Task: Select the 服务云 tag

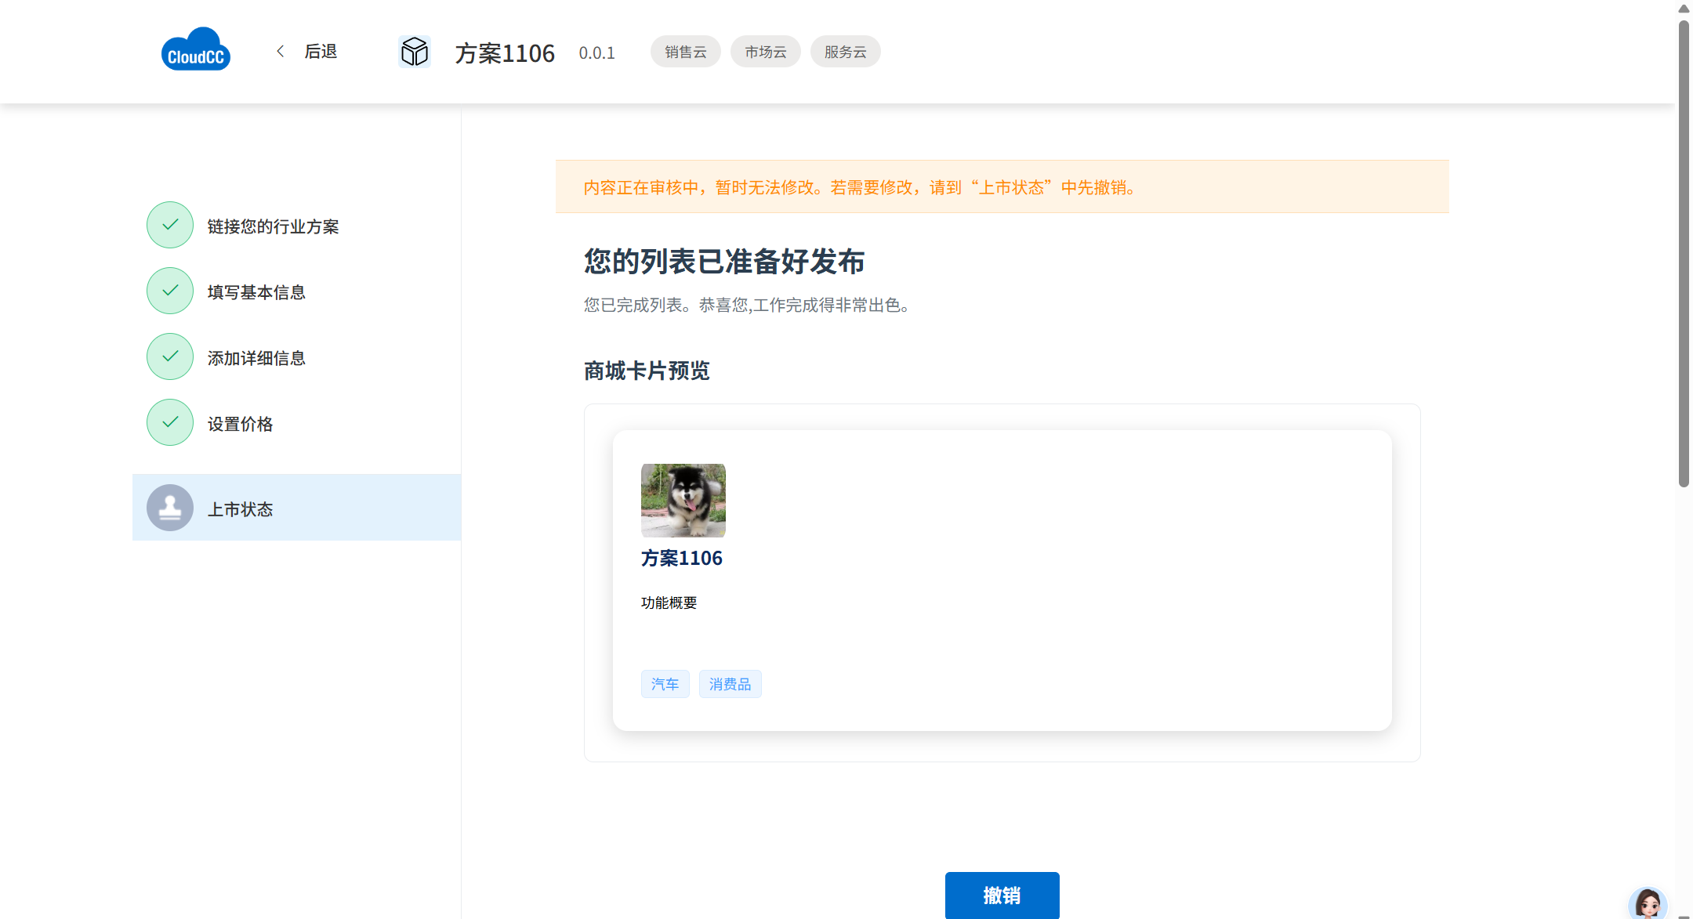Action: 845,52
